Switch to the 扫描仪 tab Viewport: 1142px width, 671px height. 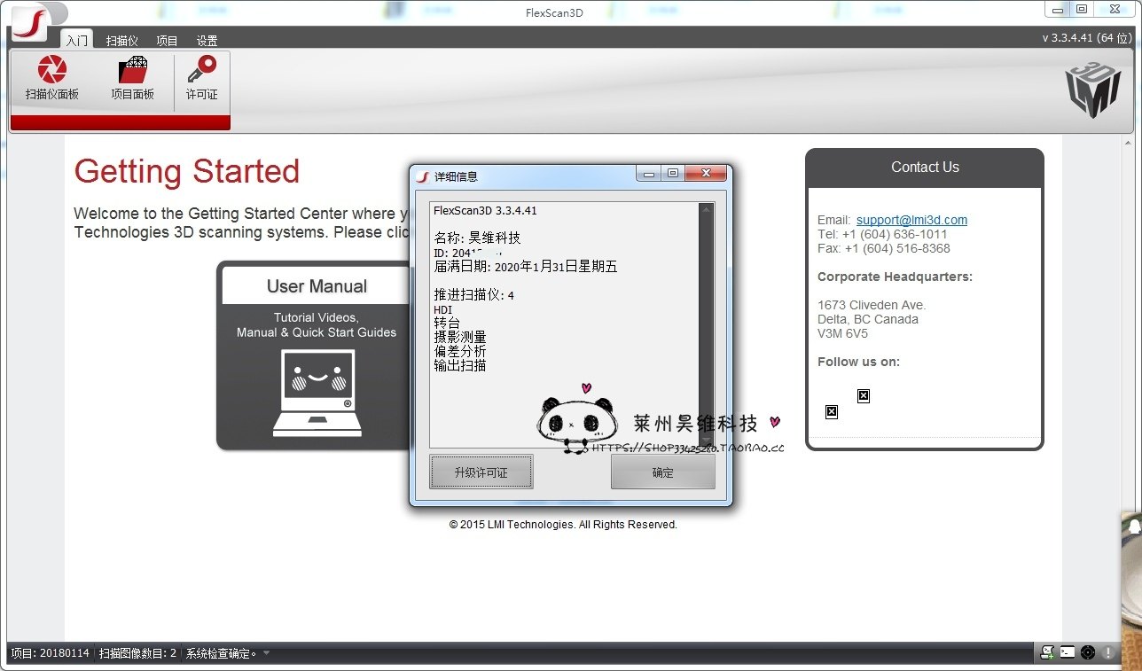pyautogui.click(x=122, y=41)
